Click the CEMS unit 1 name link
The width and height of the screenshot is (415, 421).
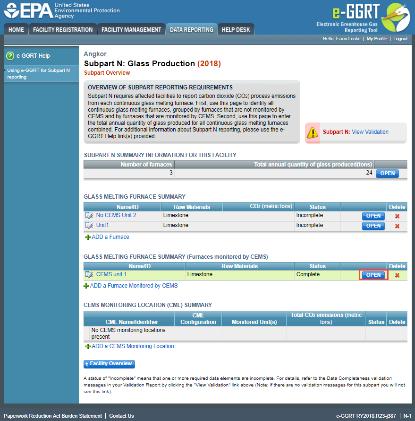point(111,274)
